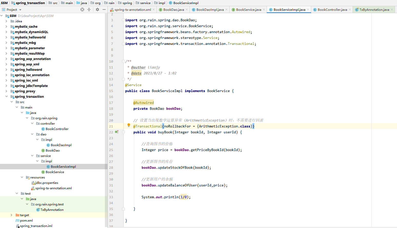Click the service breadcrumb
Viewport: 397px width, 228px height.
145,3
